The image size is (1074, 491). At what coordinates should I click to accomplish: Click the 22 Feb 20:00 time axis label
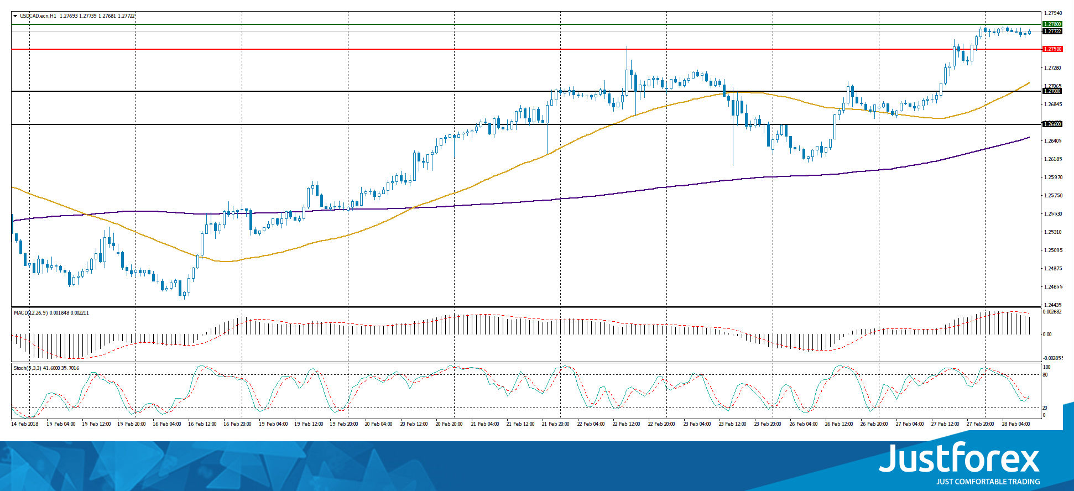[x=662, y=424]
